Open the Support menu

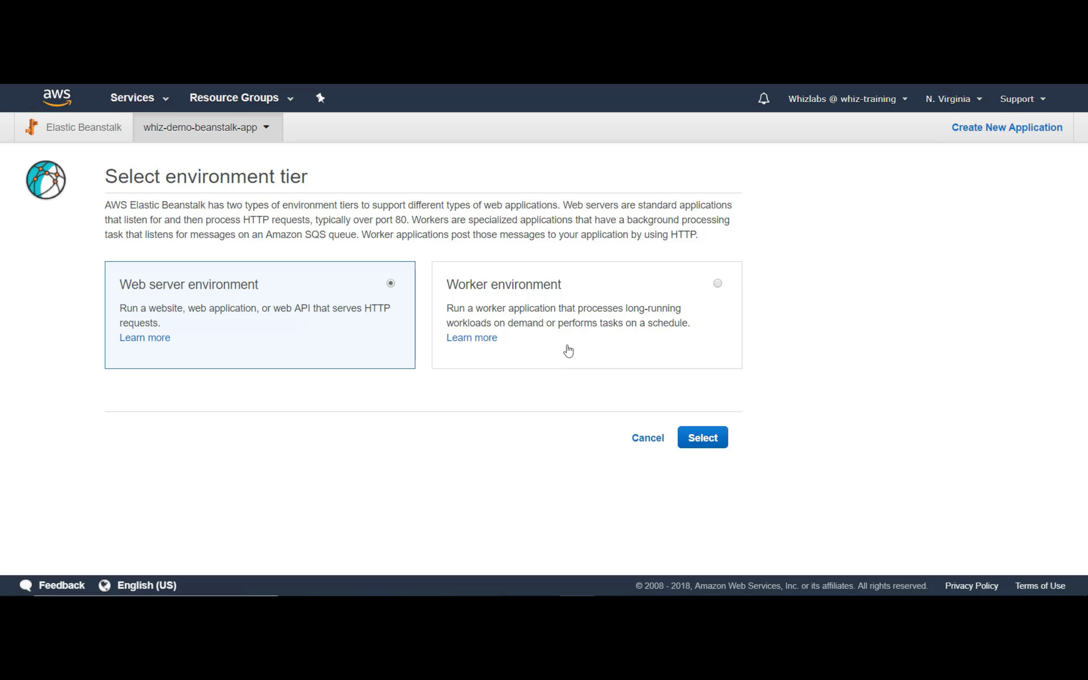pyautogui.click(x=1022, y=99)
